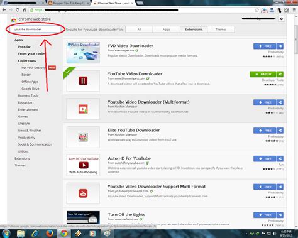Bookmark this page with the star icon
Image resolution: width=298 pixels, height=238 pixels.
coord(257,10)
